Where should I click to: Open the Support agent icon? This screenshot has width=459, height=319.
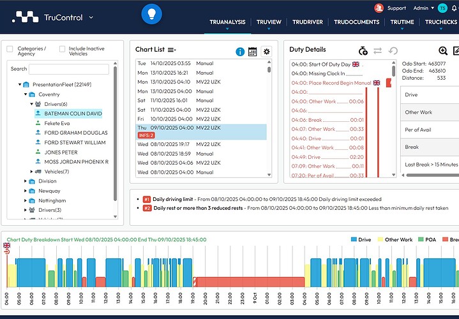379,8
